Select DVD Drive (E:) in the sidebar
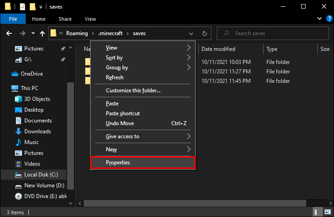This screenshot has width=334, height=217. 39,196
